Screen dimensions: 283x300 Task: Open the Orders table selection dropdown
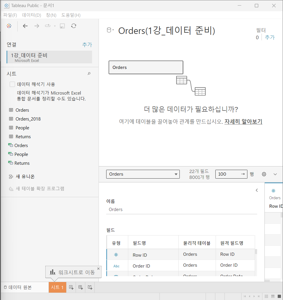click(x=143, y=174)
